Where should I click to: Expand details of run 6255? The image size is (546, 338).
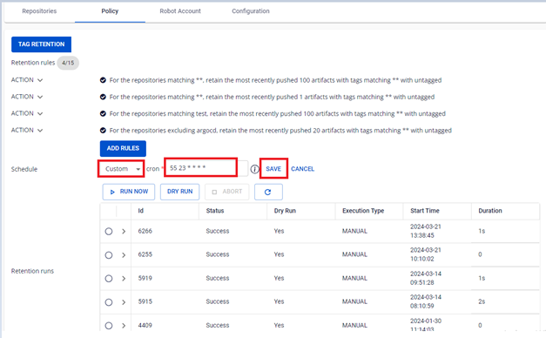pyautogui.click(x=124, y=255)
